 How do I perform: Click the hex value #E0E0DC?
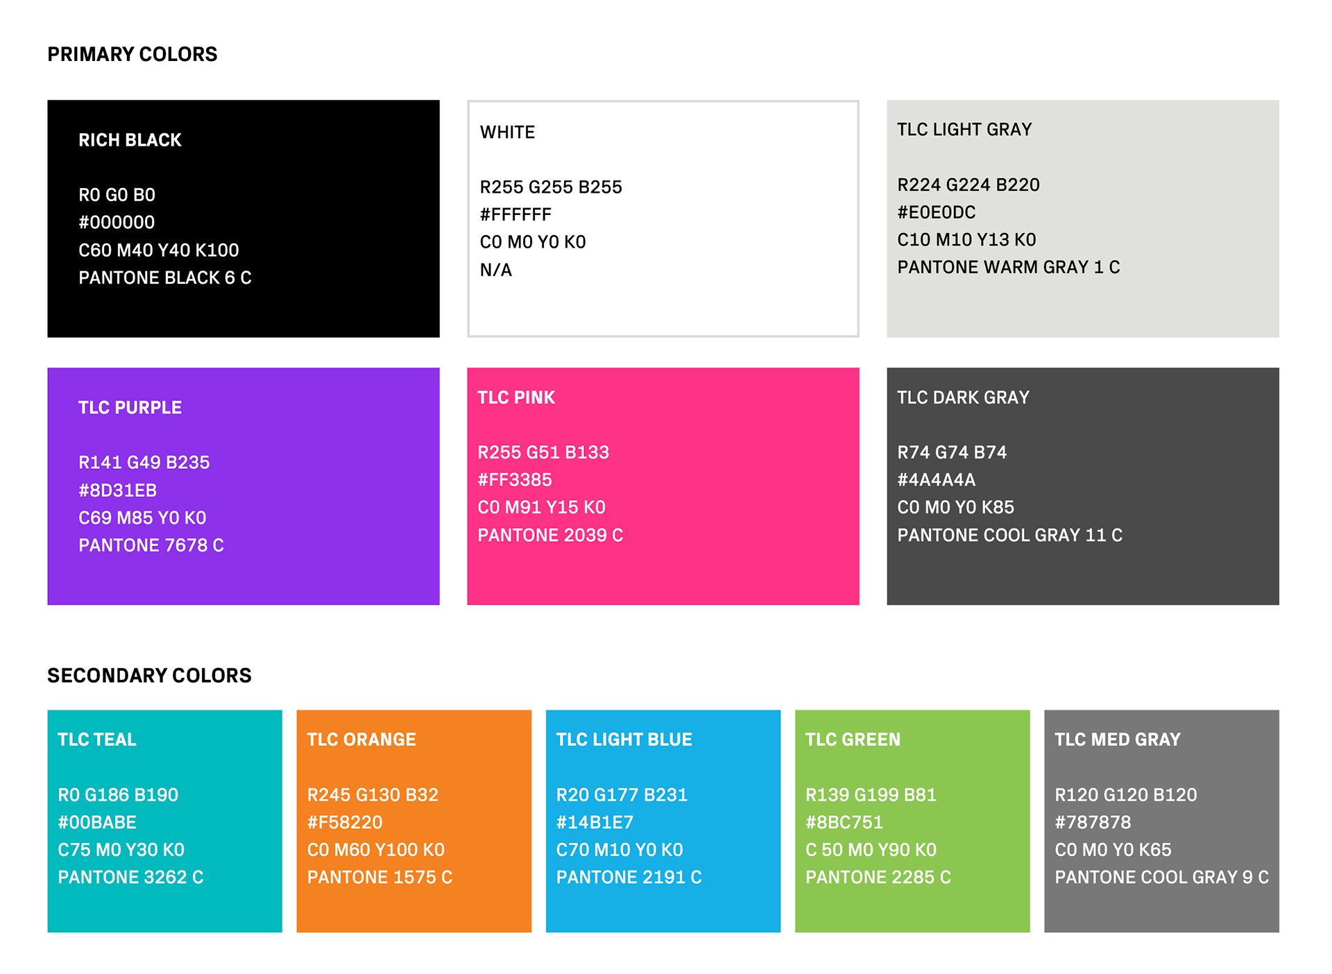pos(937,212)
